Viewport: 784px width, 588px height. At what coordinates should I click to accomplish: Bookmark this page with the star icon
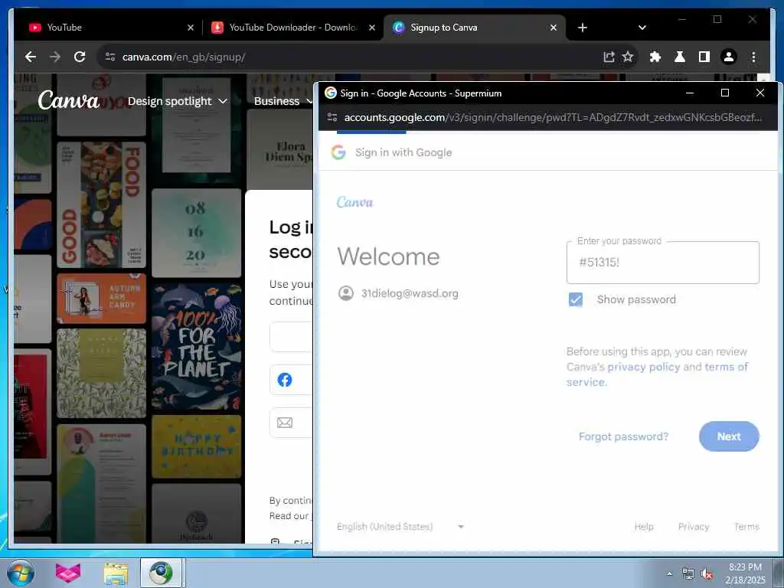click(x=628, y=57)
